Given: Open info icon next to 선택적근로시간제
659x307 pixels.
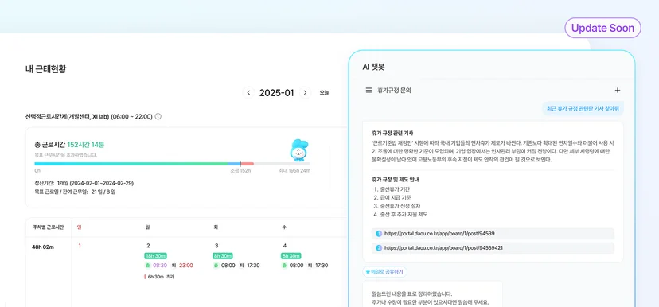Looking at the screenshot, I should (x=158, y=116).
